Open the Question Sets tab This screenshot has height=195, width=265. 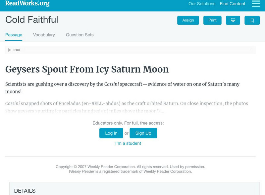click(x=79, y=35)
